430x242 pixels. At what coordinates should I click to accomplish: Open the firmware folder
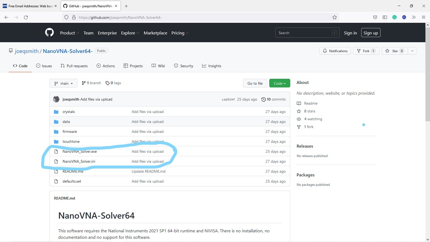point(70,131)
